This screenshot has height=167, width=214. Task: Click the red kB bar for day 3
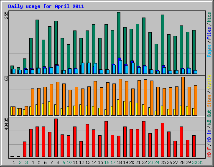coord(25,149)
